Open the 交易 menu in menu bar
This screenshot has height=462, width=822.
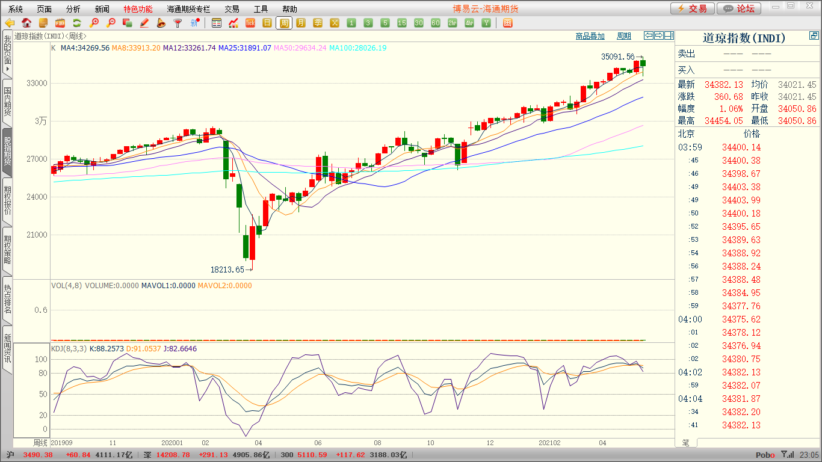(x=232, y=9)
